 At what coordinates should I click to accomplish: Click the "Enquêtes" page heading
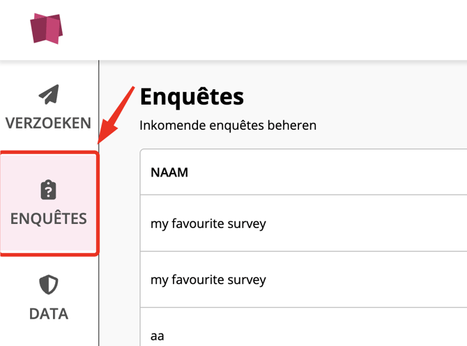click(192, 97)
